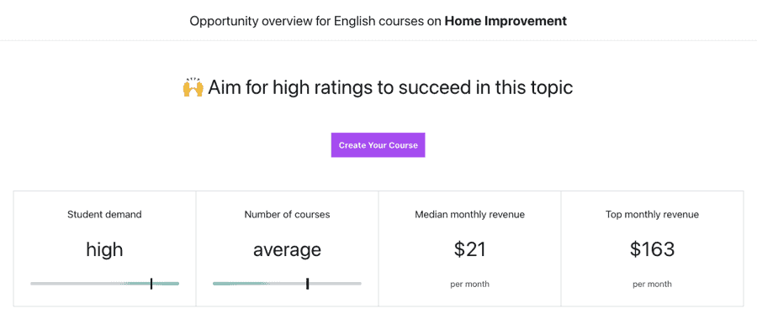The width and height of the screenshot is (757, 324).
Task: Click 'per month' under top revenue
Action: (x=652, y=284)
